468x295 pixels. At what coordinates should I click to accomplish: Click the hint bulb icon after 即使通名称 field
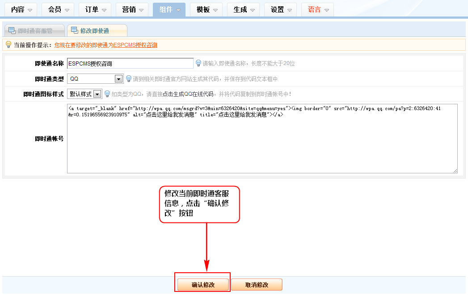(x=198, y=63)
